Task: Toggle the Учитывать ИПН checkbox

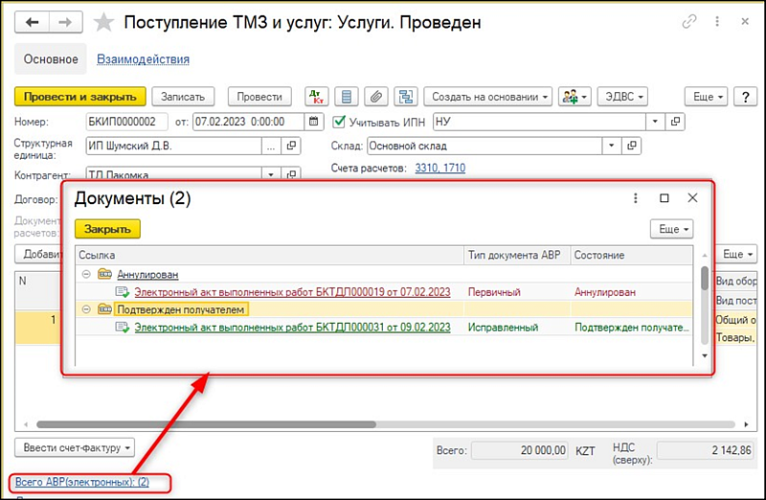Action: [338, 122]
